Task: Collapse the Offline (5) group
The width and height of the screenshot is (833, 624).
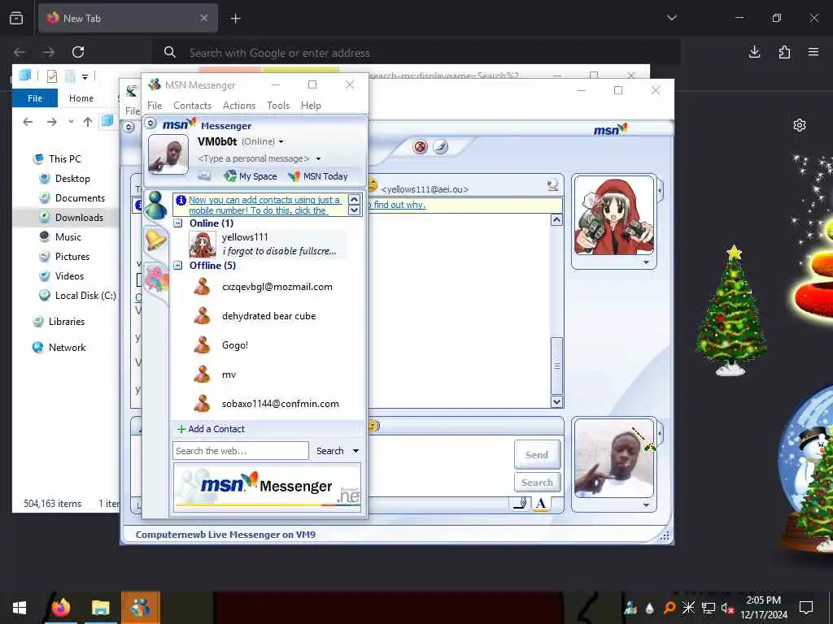Action: [x=178, y=266]
